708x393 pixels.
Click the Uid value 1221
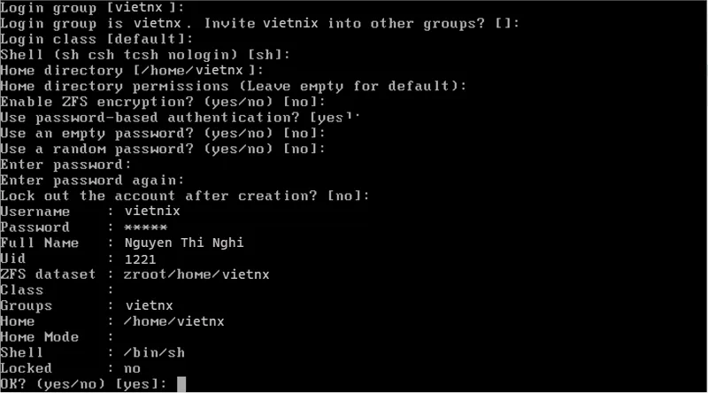tap(140, 258)
